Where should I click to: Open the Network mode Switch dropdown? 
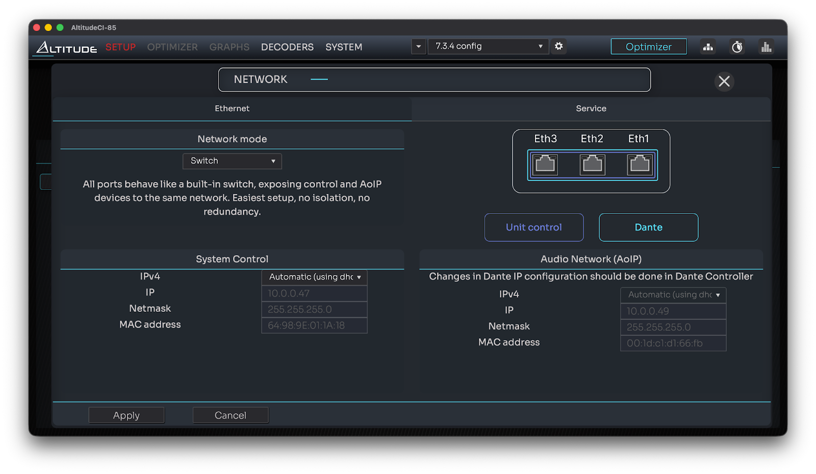click(x=232, y=161)
